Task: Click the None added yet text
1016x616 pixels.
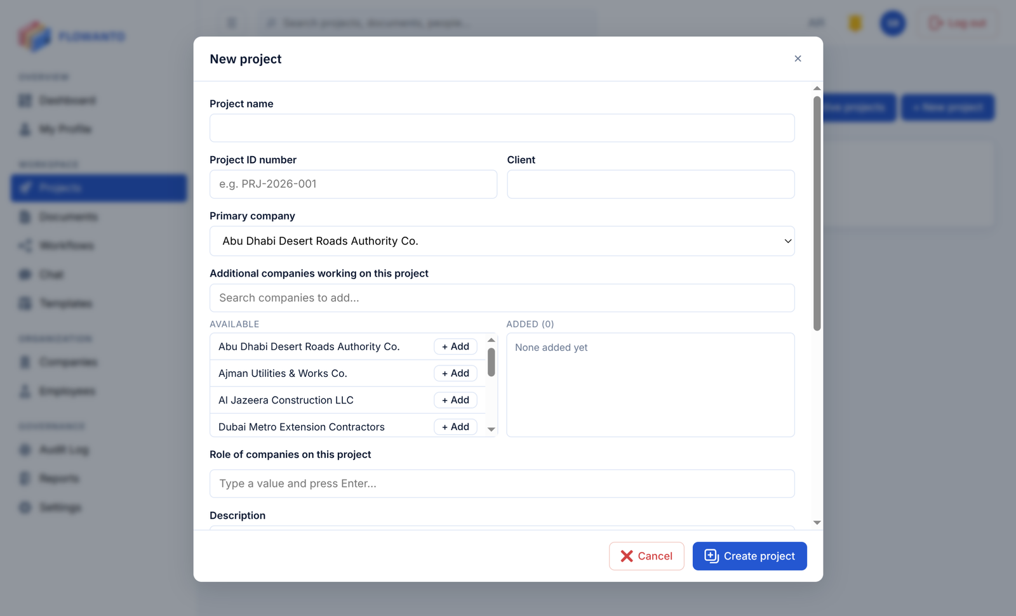Action: [x=551, y=347]
